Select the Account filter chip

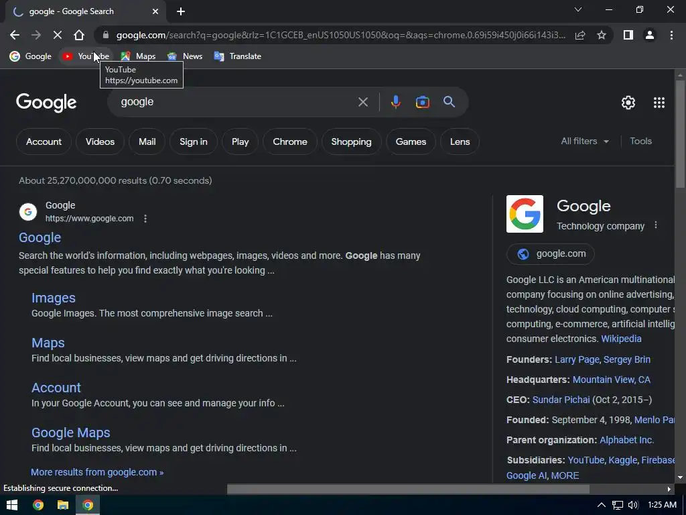44,141
